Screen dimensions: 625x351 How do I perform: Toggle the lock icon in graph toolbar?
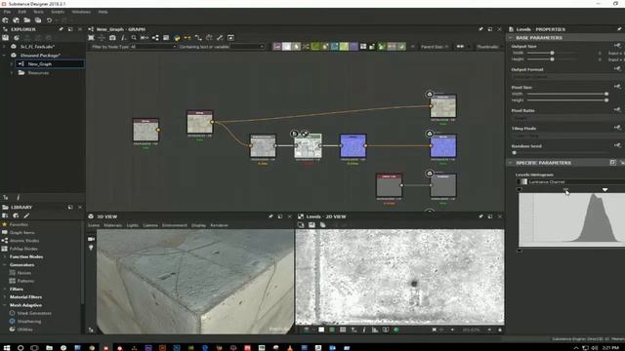pos(372,47)
